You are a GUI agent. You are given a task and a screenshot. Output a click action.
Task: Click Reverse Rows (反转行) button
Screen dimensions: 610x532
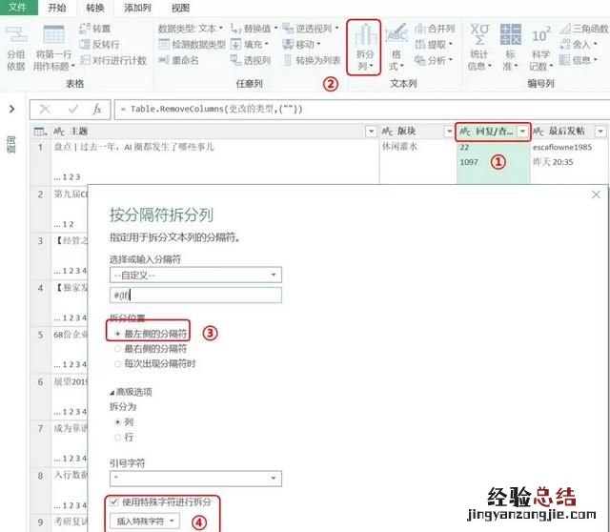pos(99,45)
